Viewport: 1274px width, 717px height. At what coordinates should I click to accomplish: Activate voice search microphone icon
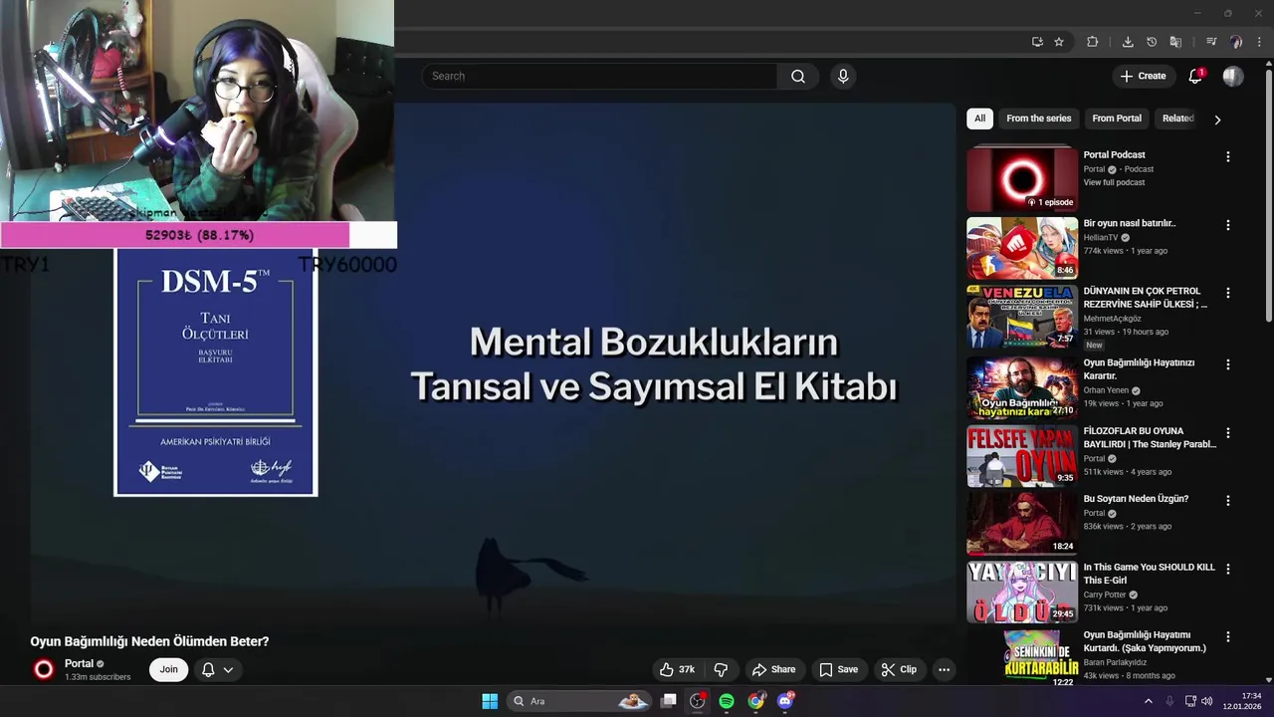(x=843, y=77)
